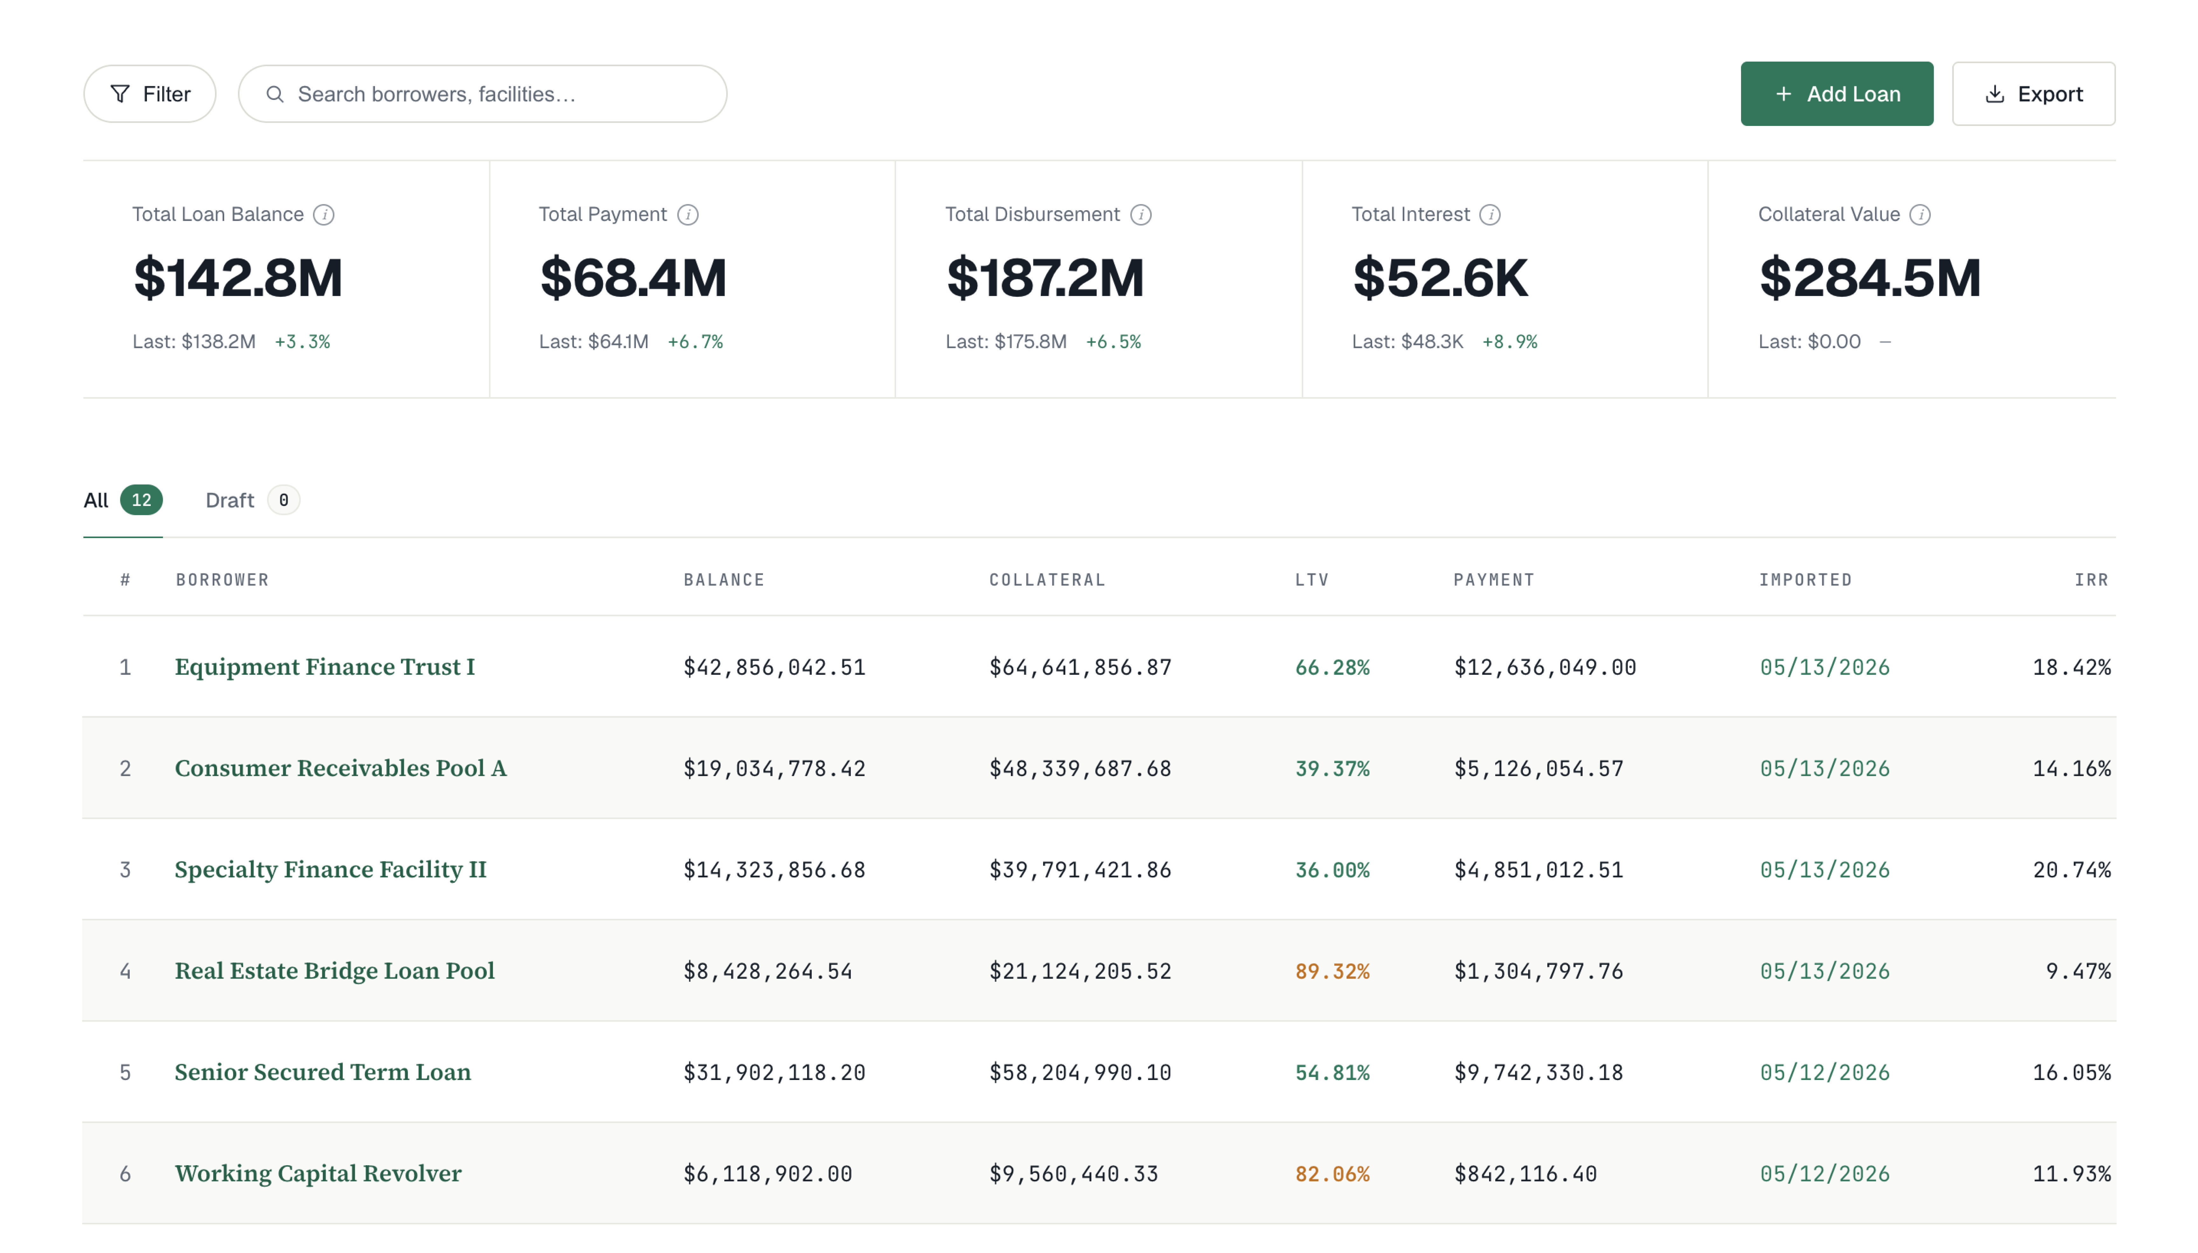Click LTV value 89.32%
The image size is (2198, 1253).
point(1332,972)
